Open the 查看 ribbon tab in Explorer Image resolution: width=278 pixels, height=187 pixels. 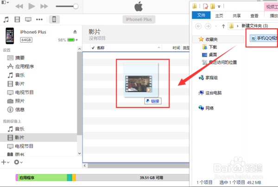click(254, 16)
